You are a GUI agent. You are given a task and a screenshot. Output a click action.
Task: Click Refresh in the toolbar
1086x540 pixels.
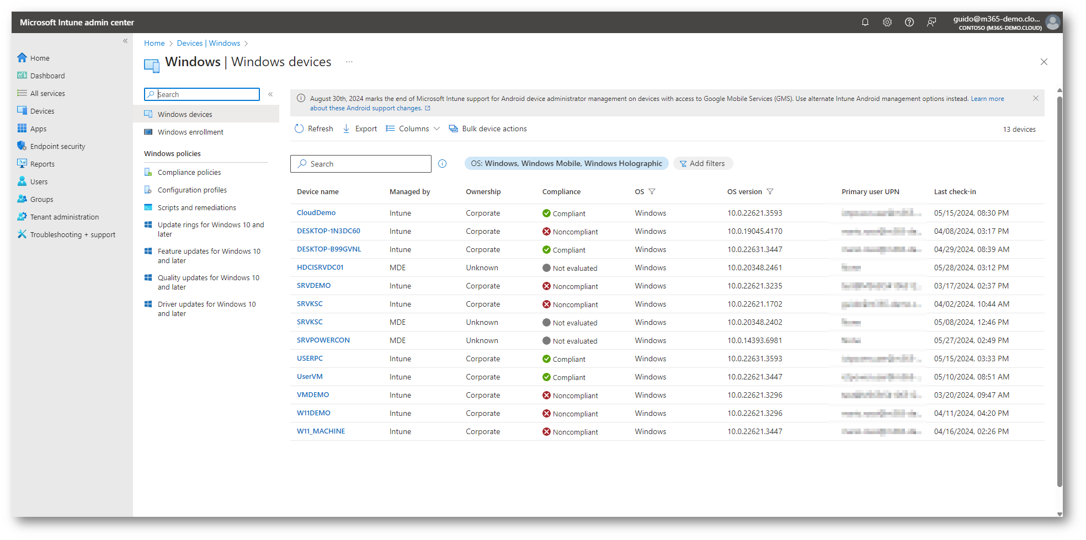314,129
